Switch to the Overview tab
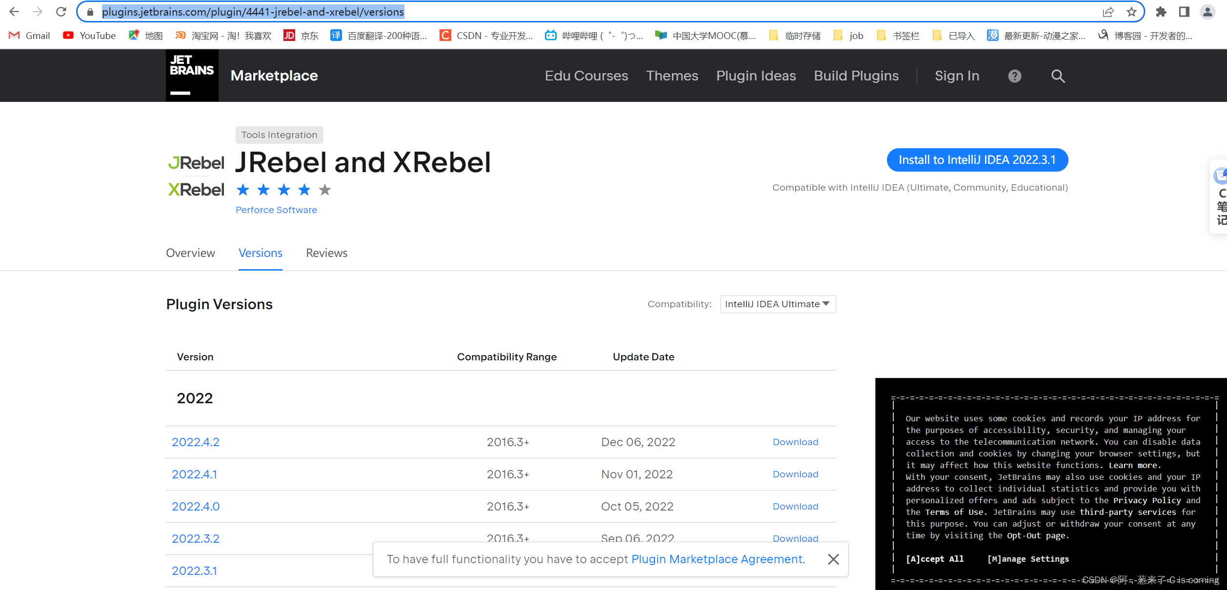The height and width of the screenshot is (590, 1227). click(x=190, y=253)
